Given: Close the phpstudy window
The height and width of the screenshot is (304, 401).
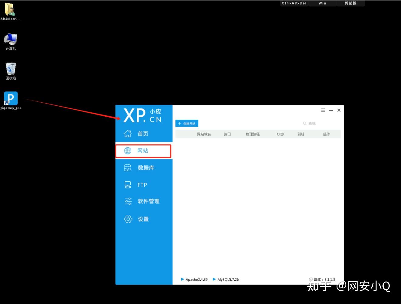Looking at the screenshot, I should (339, 110).
